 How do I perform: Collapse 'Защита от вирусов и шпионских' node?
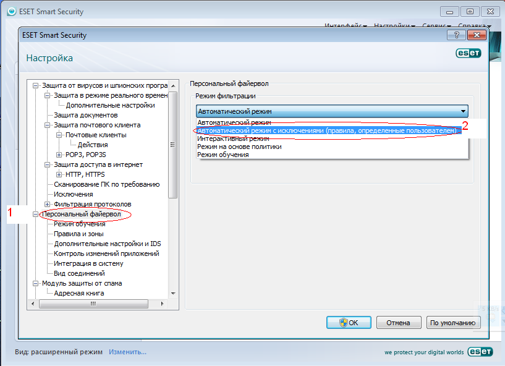tap(35, 86)
